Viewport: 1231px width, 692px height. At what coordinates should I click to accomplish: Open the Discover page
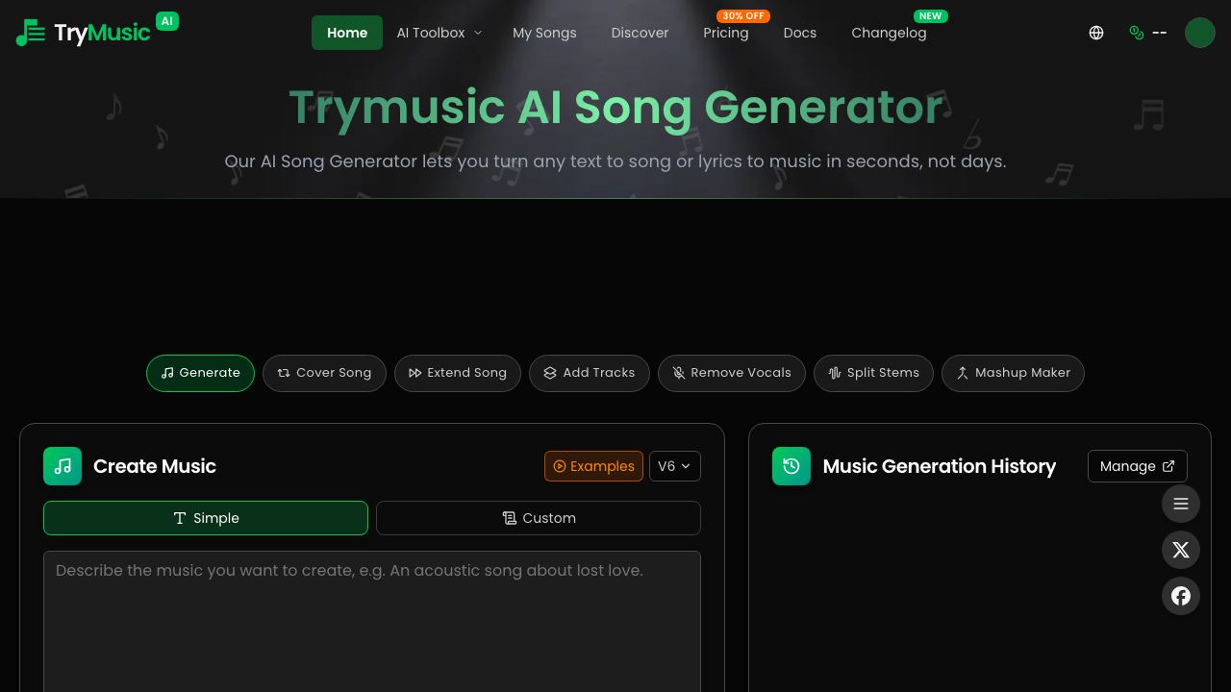(x=640, y=33)
